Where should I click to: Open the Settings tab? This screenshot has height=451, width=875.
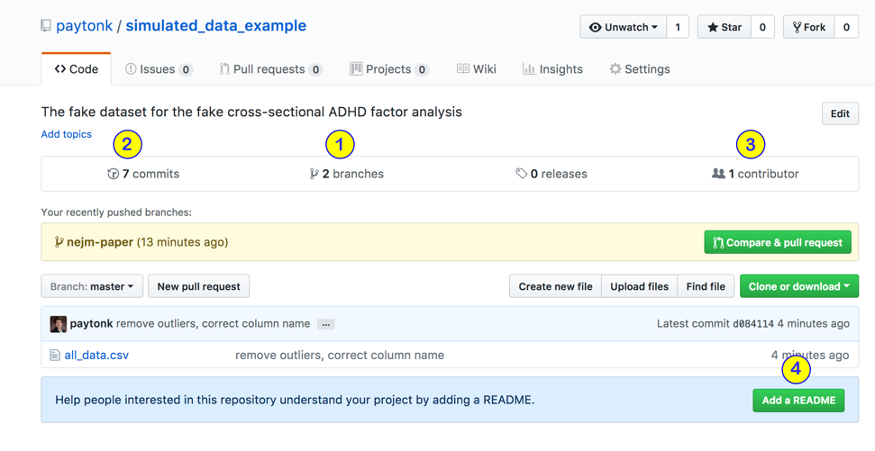pos(640,69)
